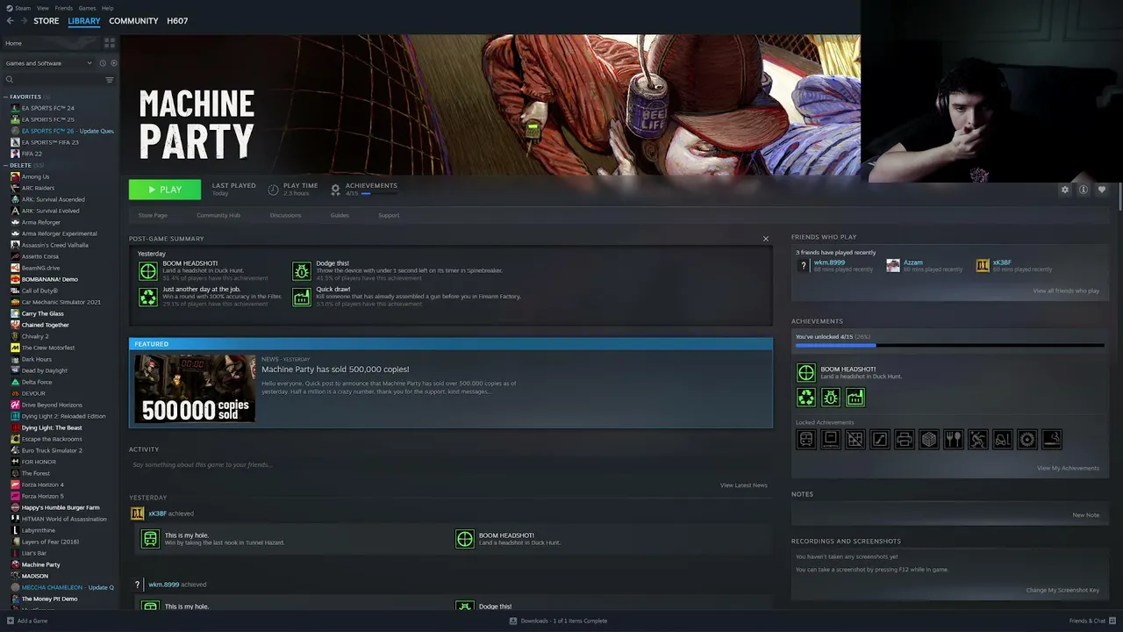Expand the Games and Software dropdown
The image size is (1123, 632).
pyautogui.click(x=48, y=63)
